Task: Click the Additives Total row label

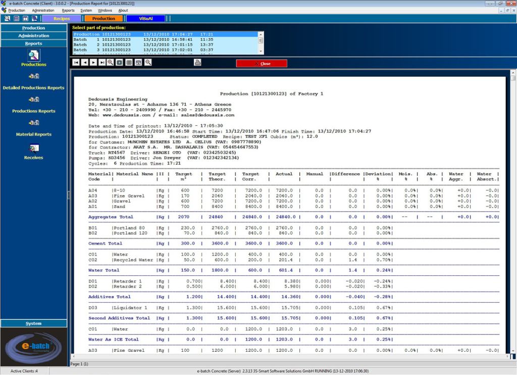Action: tap(110, 297)
